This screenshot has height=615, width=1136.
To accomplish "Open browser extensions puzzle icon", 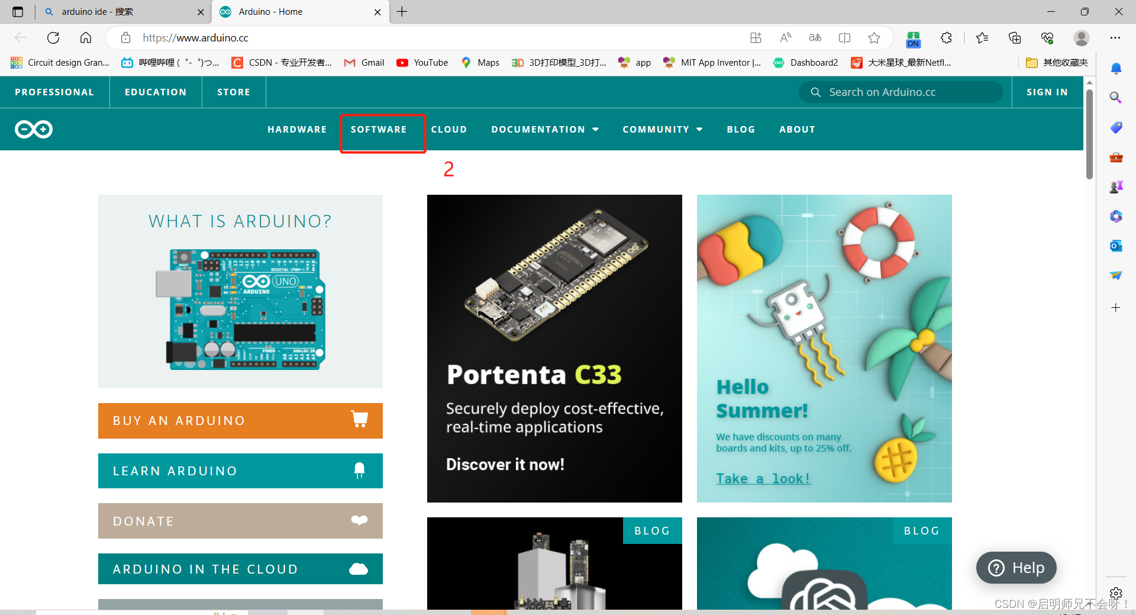I will click(946, 38).
